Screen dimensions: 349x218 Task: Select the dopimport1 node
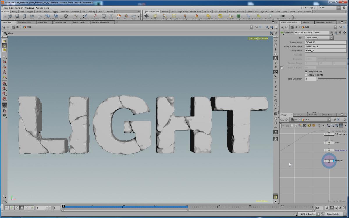pos(329,161)
